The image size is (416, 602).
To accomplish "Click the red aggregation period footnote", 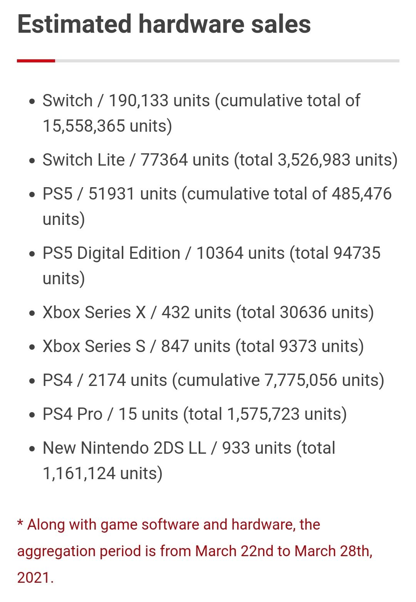I will pyautogui.click(x=195, y=551).
